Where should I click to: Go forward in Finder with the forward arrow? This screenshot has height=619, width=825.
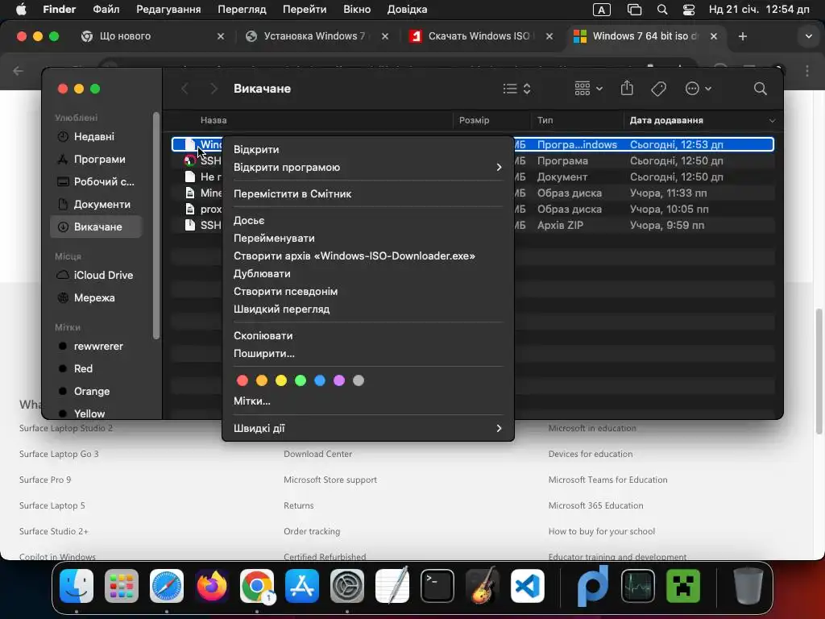click(214, 89)
